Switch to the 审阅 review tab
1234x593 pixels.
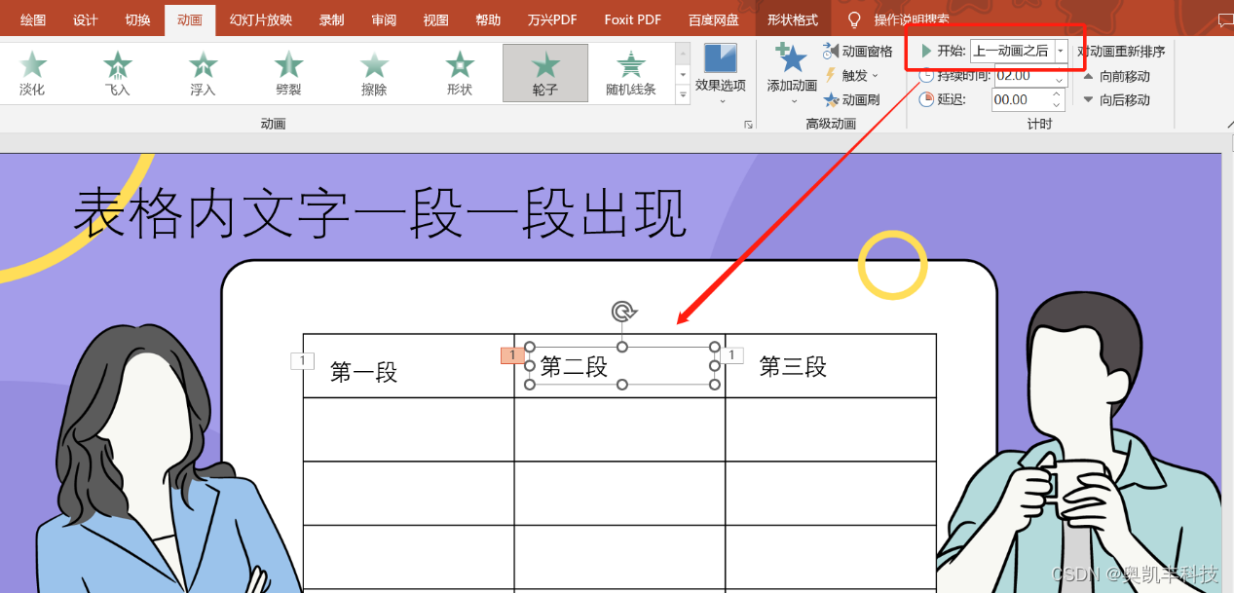(x=384, y=20)
